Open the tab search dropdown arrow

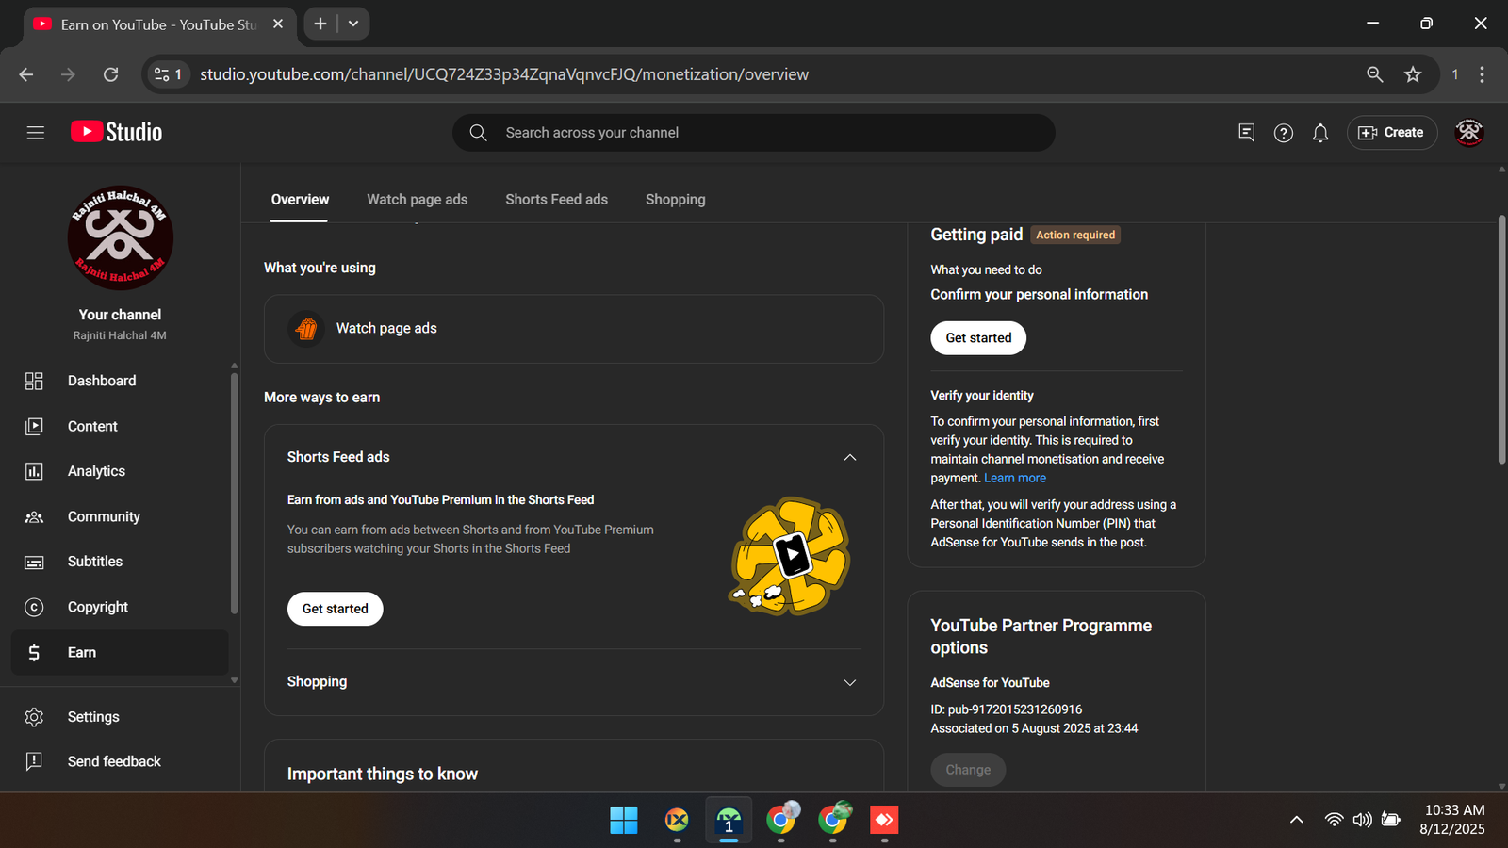[353, 24]
